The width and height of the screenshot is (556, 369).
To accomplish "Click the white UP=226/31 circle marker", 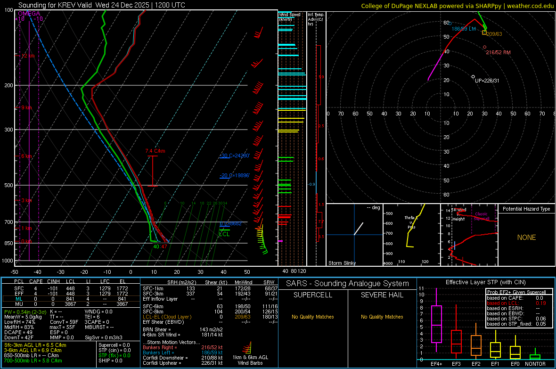I will (x=473, y=77).
